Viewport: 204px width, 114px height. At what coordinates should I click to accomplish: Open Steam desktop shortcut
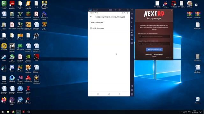point(4,58)
